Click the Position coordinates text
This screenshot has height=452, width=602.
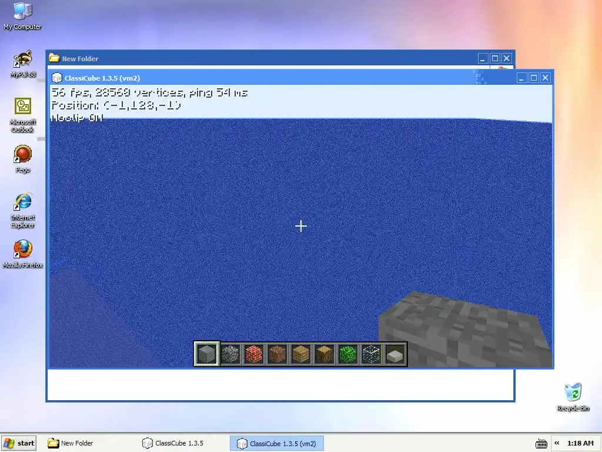pyautogui.click(x=116, y=105)
